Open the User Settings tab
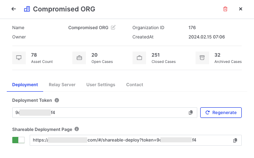 click(101, 85)
